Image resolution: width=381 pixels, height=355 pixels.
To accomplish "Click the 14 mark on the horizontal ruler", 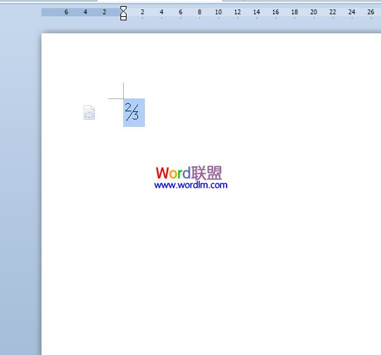I will pos(256,12).
